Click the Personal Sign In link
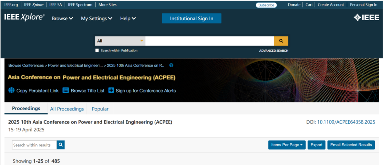383x165 pixels. (x=363, y=5)
